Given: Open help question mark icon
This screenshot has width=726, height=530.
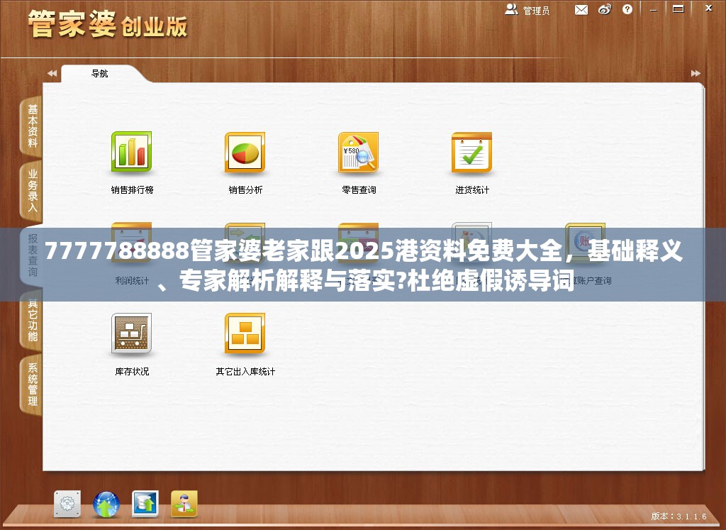Looking at the screenshot, I should point(627,9).
